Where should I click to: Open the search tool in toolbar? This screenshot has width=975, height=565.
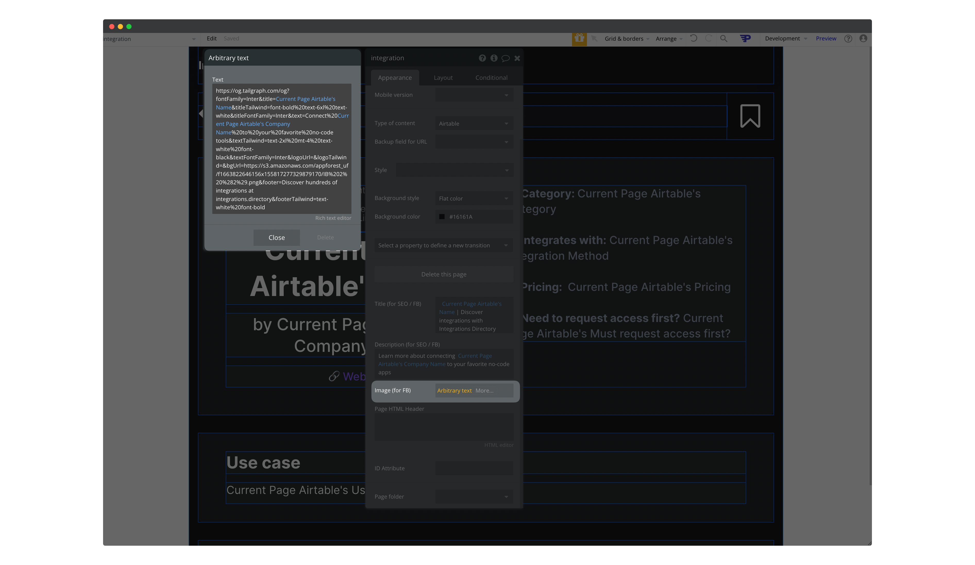(724, 38)
